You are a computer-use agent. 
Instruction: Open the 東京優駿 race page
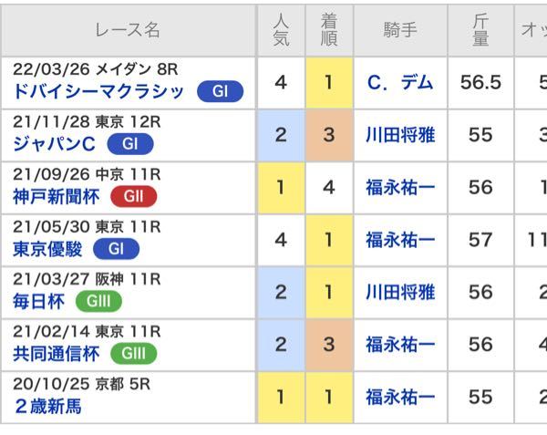tap(45, 249)
